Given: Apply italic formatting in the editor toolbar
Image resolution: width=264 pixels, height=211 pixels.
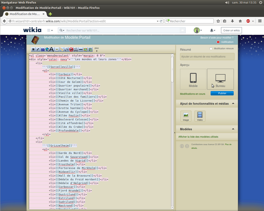Looking at the screenshot, I should point(38,50).
